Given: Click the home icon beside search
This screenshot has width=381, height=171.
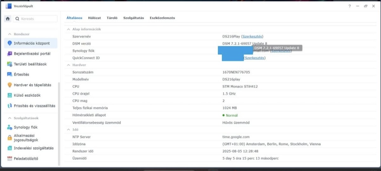Looking at the screenshot, I should point(8,19).
